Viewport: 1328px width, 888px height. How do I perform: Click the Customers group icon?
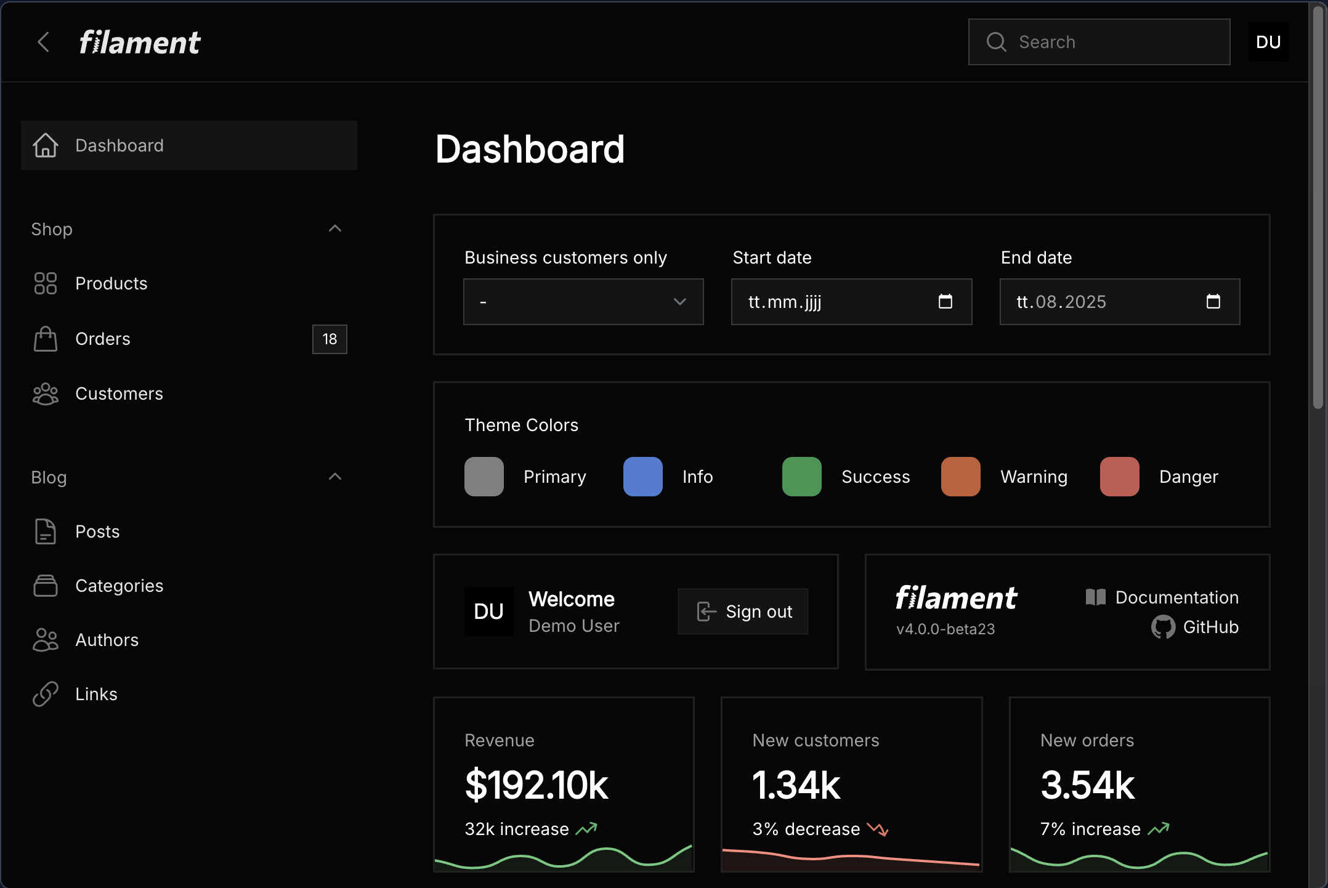pos(46,394)
